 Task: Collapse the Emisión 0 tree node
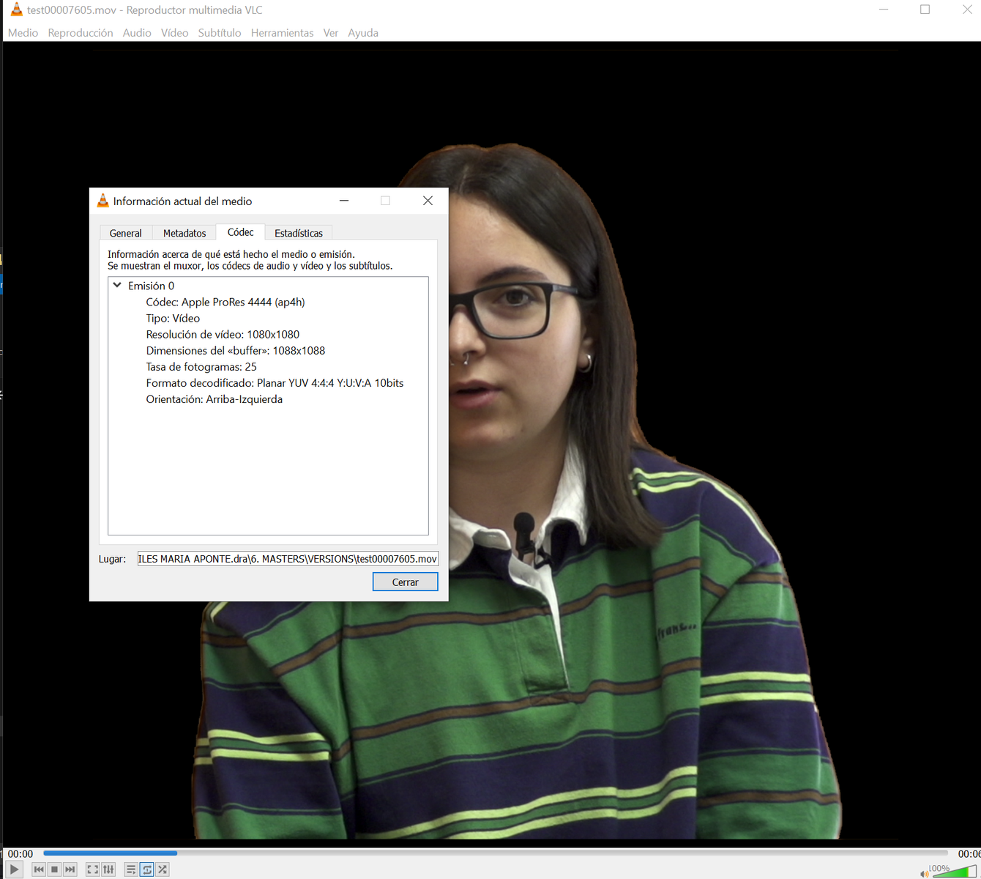[x=117, y=286]
